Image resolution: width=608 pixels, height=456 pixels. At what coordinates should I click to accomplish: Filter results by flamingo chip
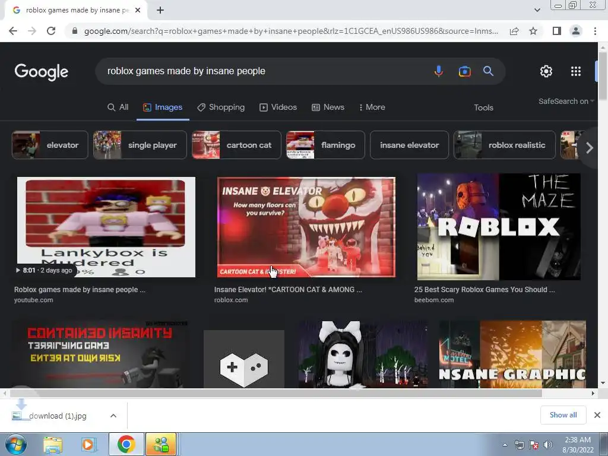(x=326, y=145)
